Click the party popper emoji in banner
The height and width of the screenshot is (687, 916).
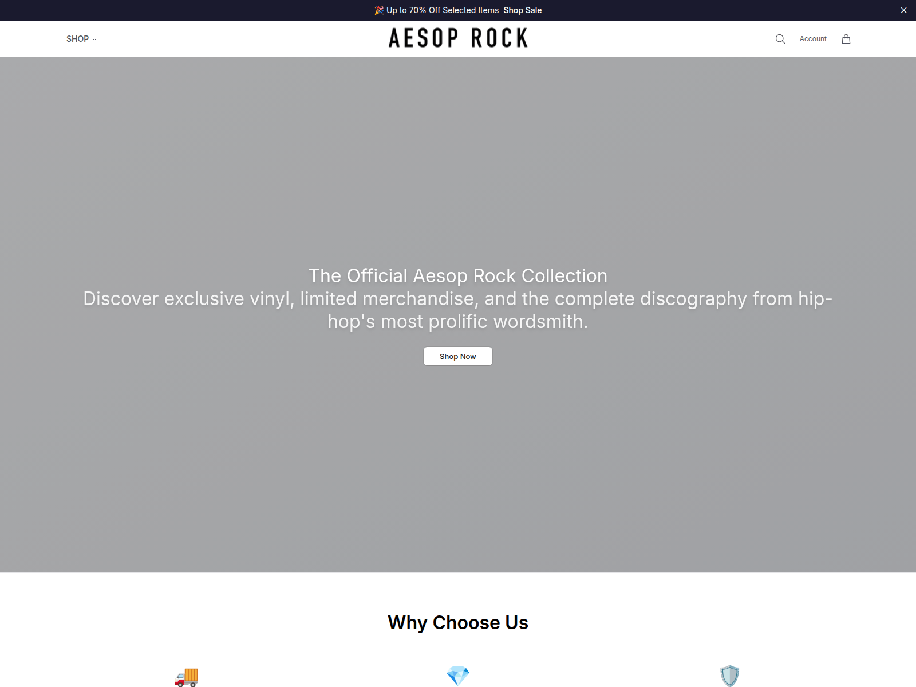[379, 10]
